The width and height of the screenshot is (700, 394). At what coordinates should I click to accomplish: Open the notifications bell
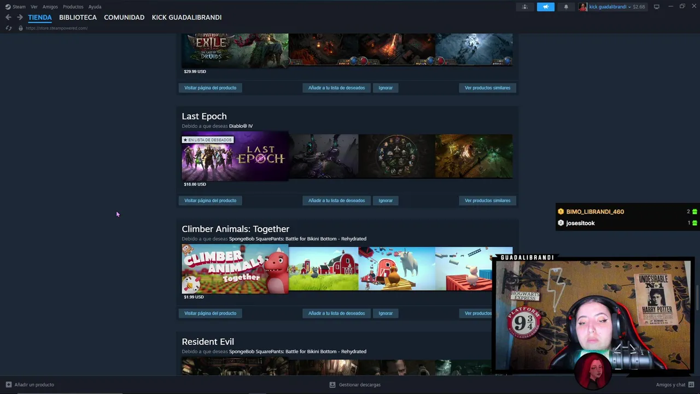(x=566, y=7)
